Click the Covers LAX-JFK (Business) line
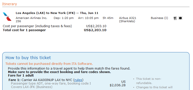 [x=32, y=87]
